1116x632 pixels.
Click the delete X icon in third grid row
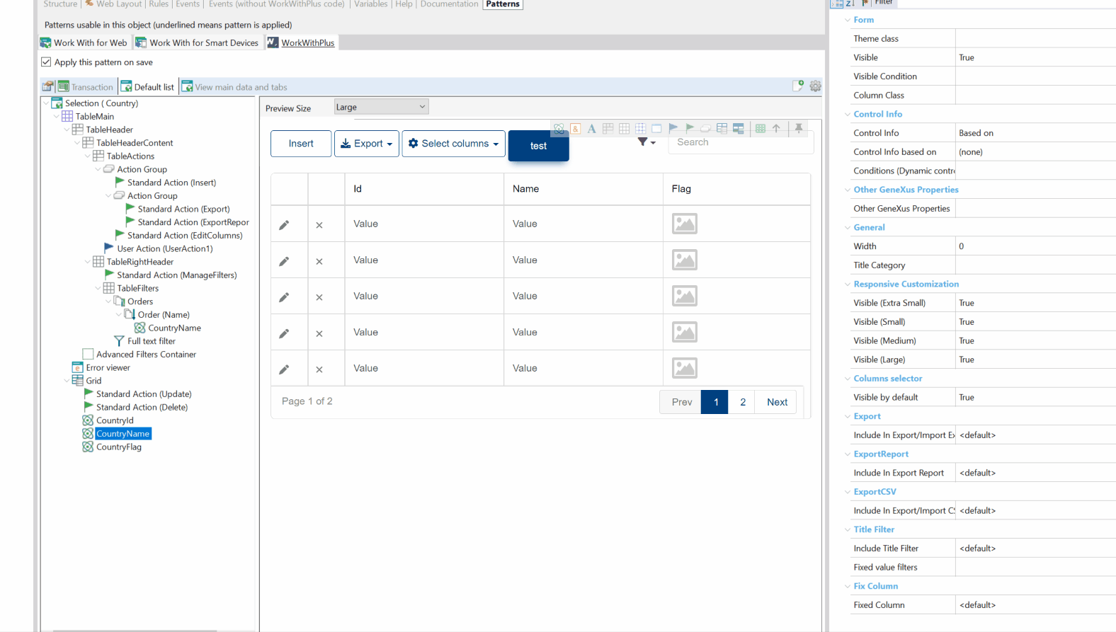(319, 297)
